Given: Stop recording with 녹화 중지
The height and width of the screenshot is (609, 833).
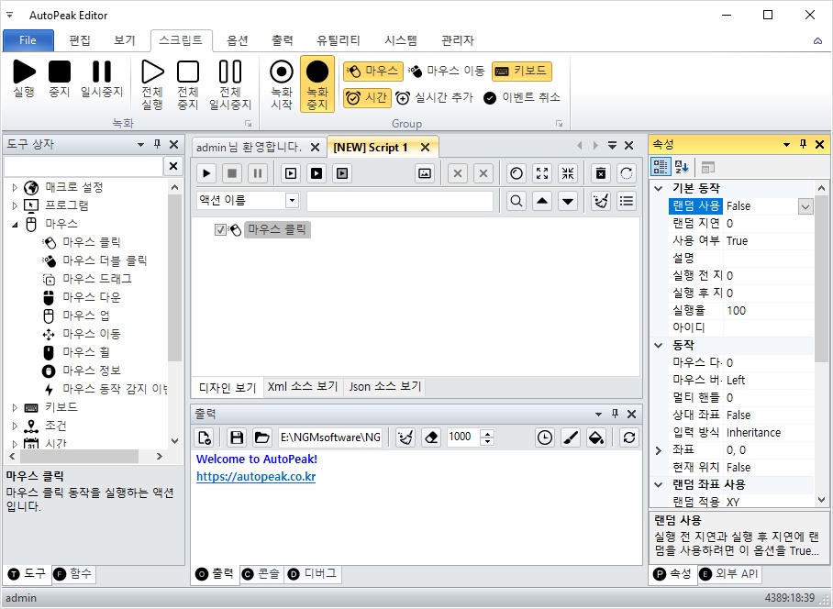Looking at the screenshot, I should pos(317,83).
